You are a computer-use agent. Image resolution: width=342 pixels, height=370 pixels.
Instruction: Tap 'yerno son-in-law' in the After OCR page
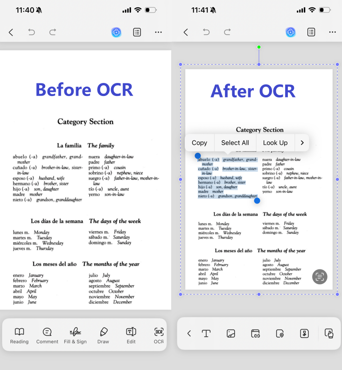(278, 192)
